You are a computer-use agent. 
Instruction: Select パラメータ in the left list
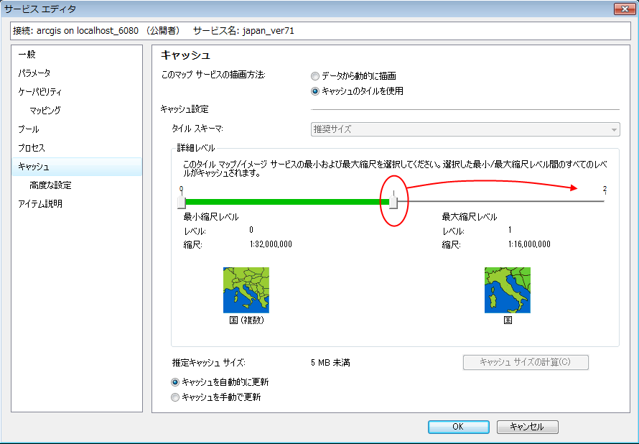point(34,73)
